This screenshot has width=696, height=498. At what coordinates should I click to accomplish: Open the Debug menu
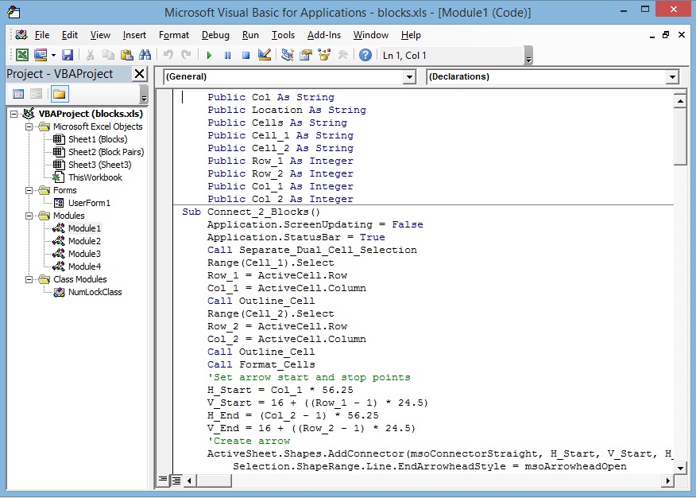(215, 35)
